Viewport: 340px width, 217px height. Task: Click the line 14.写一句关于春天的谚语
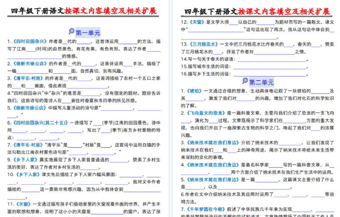tap(245, 59)
